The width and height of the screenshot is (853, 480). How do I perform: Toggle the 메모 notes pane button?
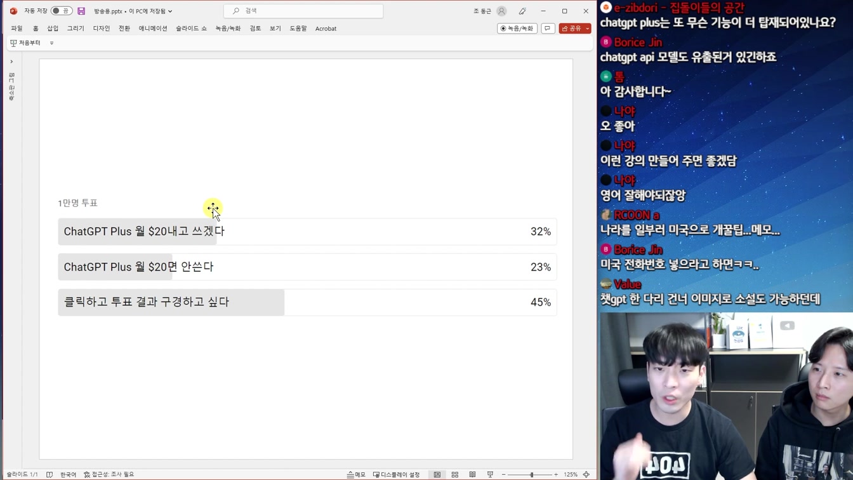(x=356, y=474)
